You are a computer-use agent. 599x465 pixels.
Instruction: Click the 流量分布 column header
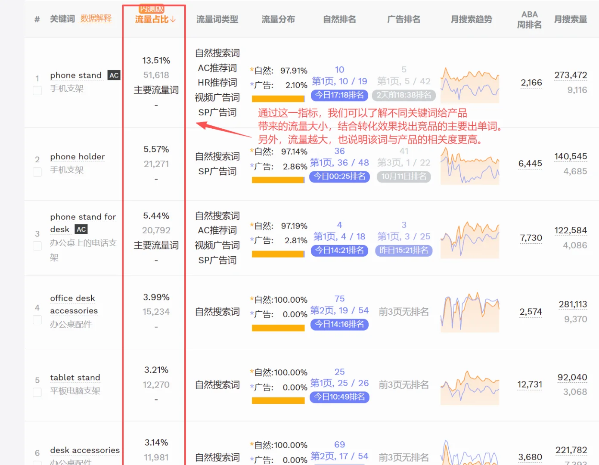(278, 19)
